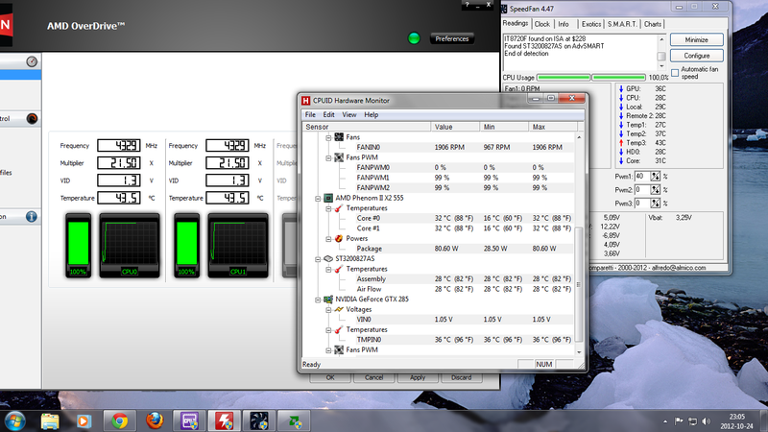The width and height of the screenshot is (768, 432).
Task: Open the Action Center flag tray icon
Action: pos(679,421)
